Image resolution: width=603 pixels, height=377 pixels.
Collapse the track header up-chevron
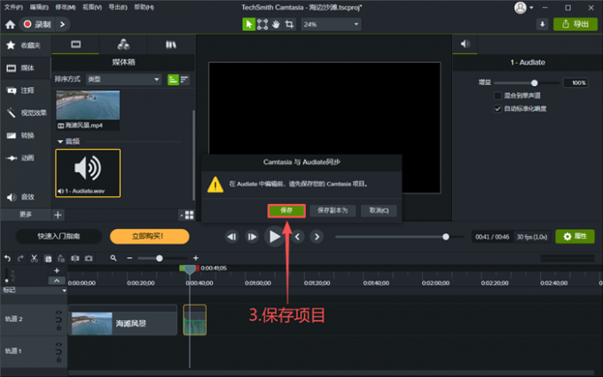(57, 280)
